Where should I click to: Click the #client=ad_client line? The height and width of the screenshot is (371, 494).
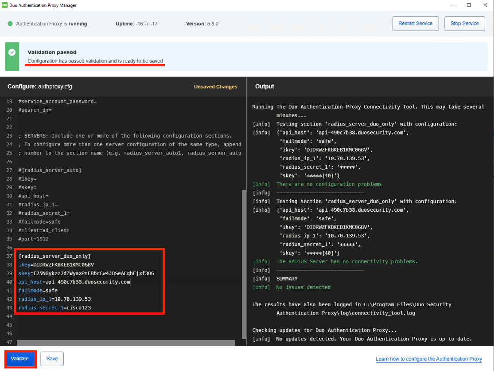click(44, 230)
